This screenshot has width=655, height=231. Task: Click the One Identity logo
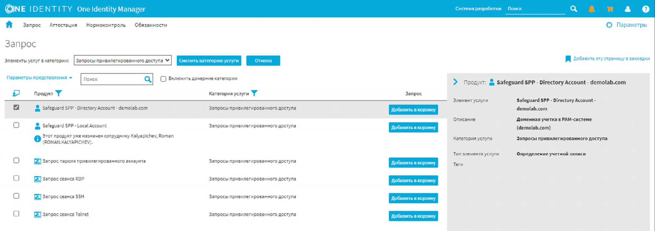pyautogui.click(x=39, y=9)
